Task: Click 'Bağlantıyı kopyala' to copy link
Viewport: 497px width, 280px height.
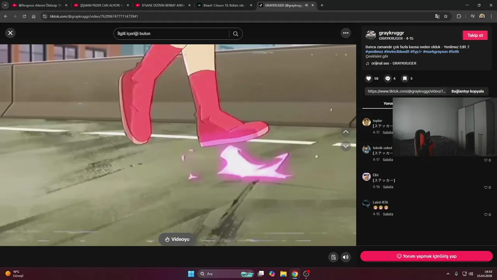Action: coord(467,91)
